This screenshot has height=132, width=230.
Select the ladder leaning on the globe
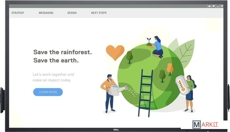(x=146, y=93)
